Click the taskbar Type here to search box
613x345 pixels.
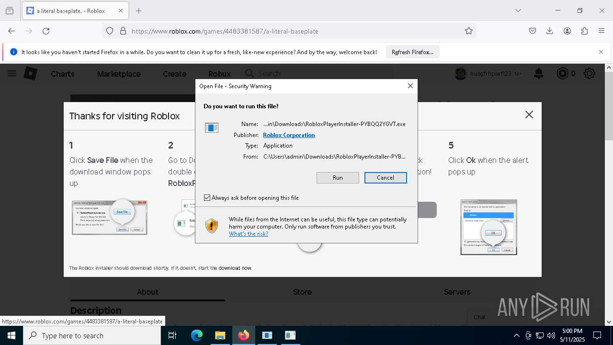pos(92,335)
